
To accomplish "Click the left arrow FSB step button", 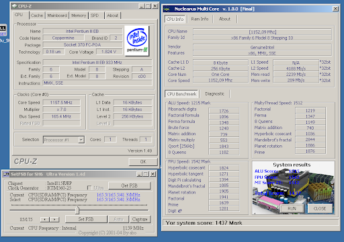I will click(45, 219).
